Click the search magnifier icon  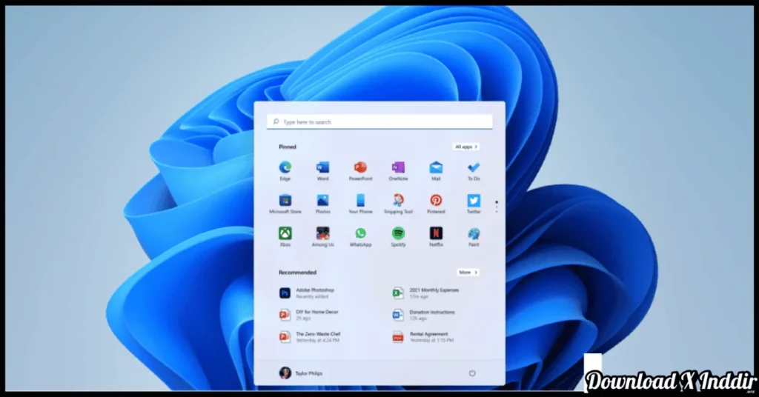coord(276,122)
